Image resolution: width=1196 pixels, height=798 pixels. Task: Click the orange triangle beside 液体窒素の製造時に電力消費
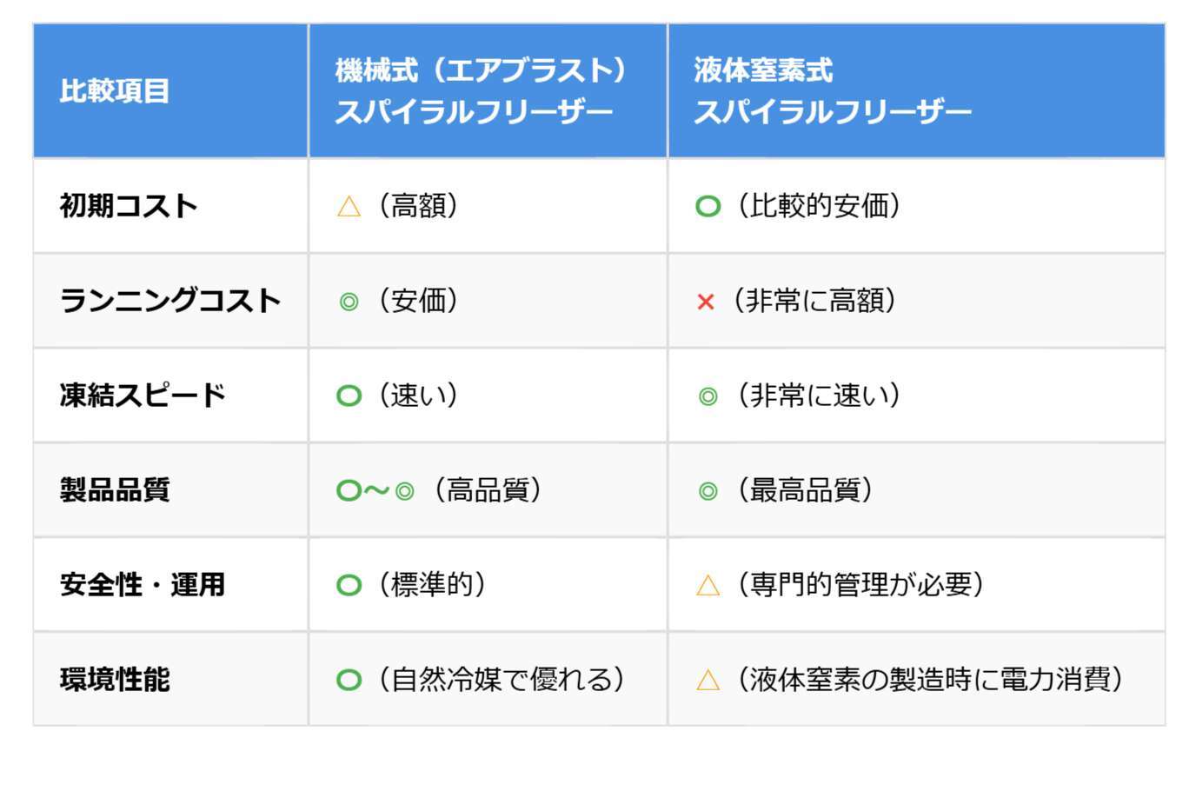(708, 680)
